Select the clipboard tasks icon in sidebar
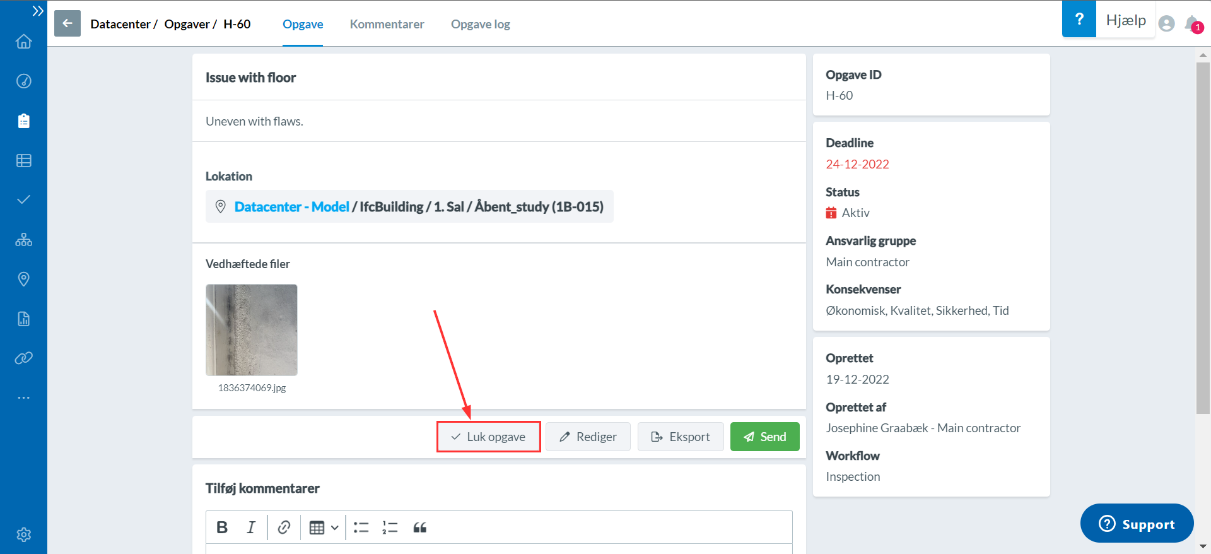This screenshot has width=1211, height=554. click(x=23, y=121)
